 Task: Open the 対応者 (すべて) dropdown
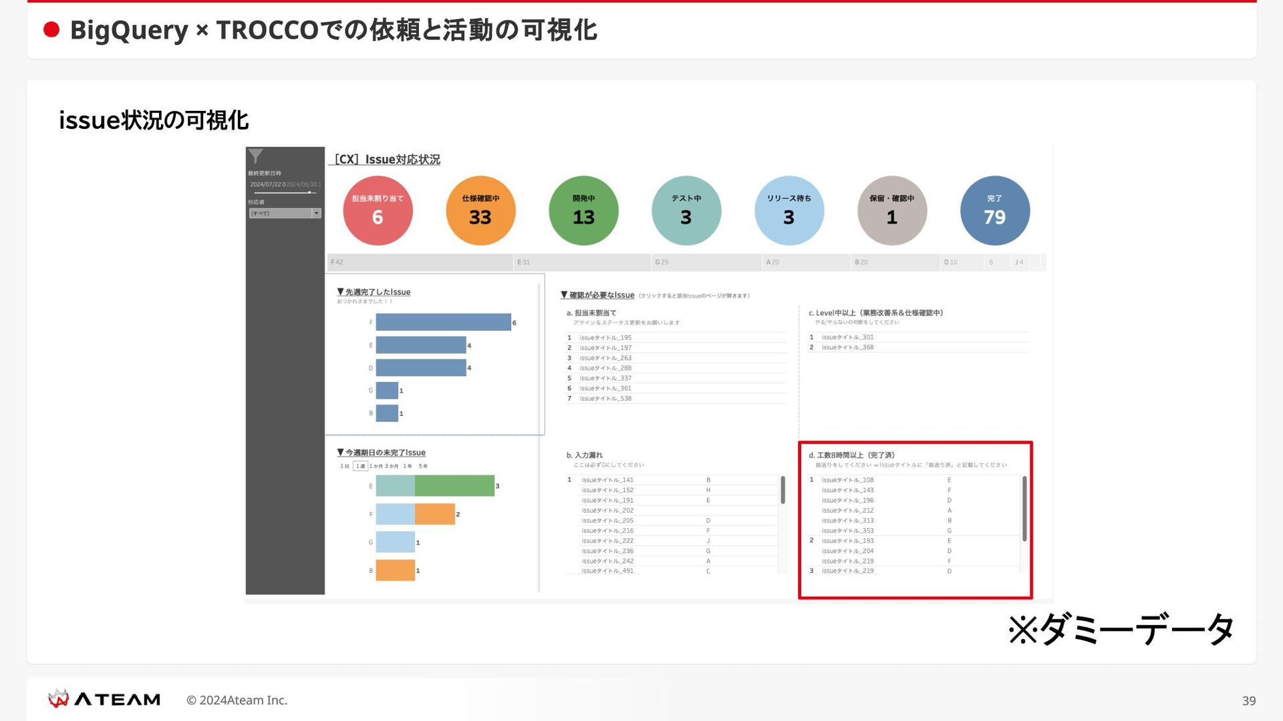pos(285,213)
